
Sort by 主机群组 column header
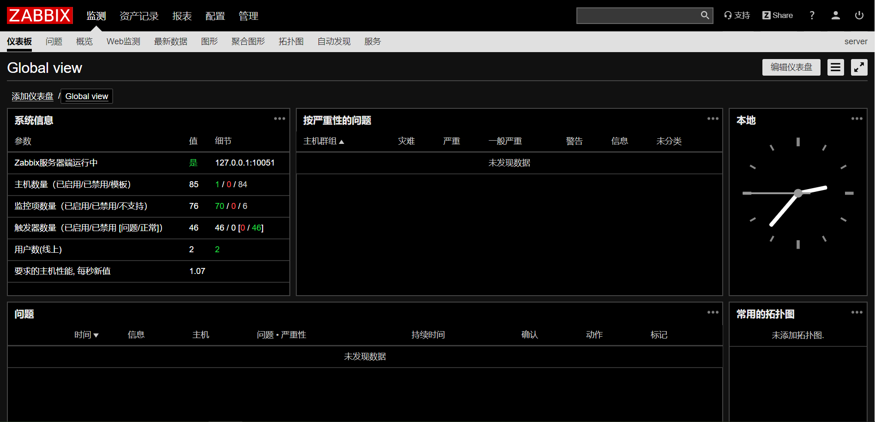tap(324, 141)
